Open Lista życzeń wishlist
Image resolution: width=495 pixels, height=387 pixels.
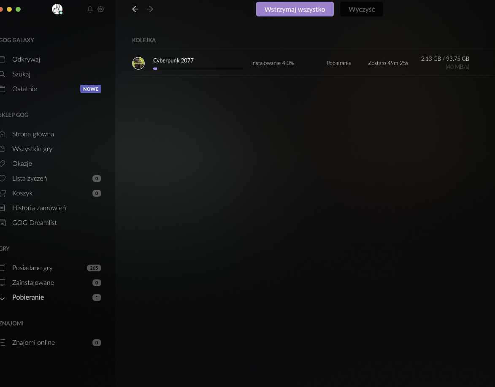[30, 179]
